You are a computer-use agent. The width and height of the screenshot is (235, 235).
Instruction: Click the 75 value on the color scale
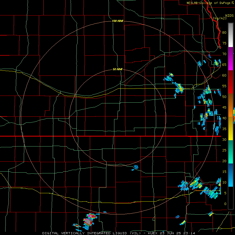[x=224, y=43]
